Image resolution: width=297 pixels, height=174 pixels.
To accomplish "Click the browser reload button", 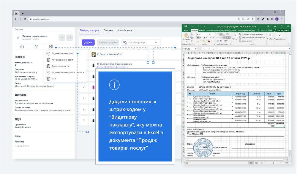I will click(26, 19).
